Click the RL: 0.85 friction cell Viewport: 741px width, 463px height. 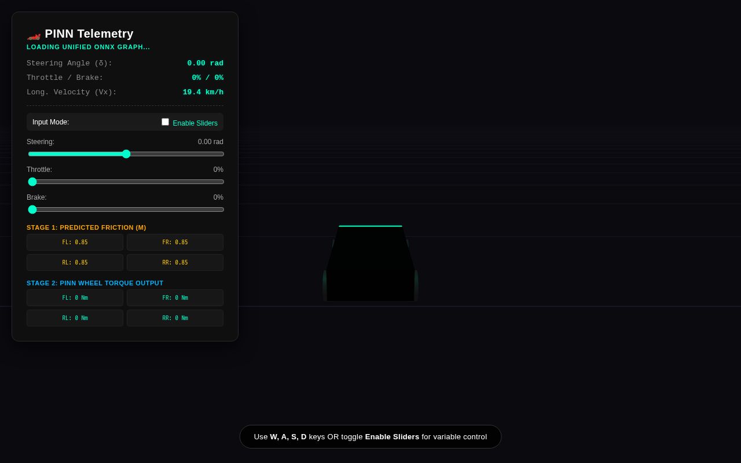point(75,263)
